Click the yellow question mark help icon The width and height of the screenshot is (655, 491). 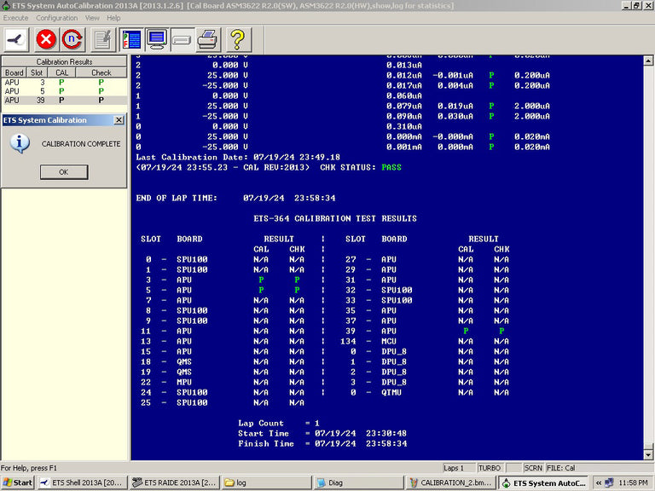click(x=238, y=40)
